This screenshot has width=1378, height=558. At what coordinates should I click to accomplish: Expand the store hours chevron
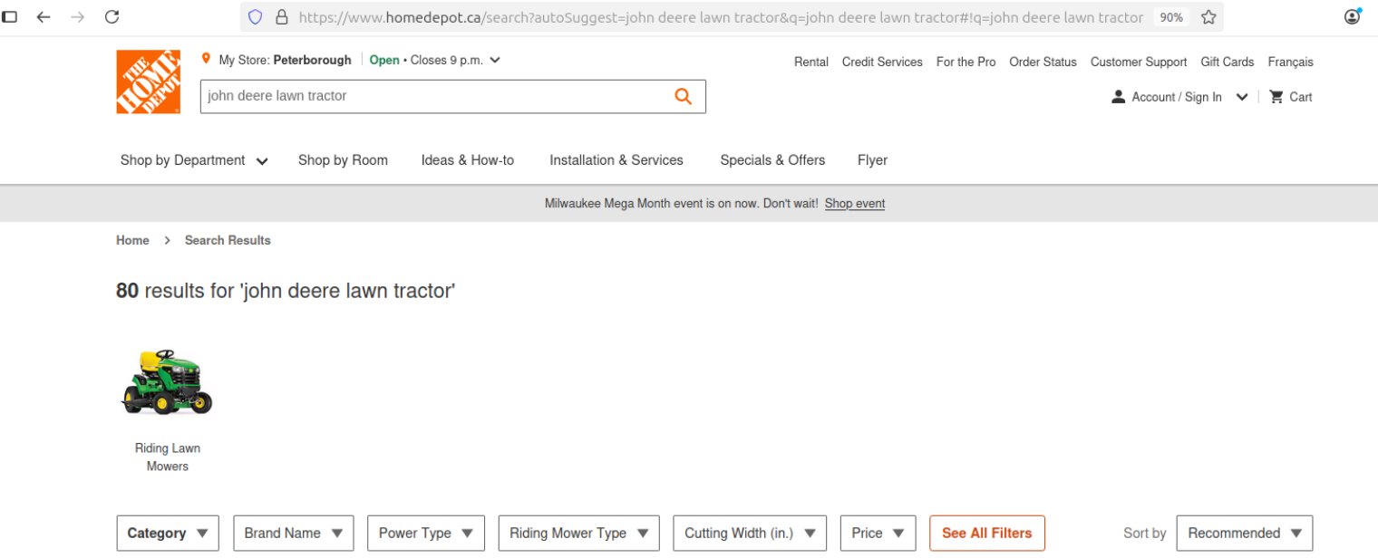tap(495, 61)
